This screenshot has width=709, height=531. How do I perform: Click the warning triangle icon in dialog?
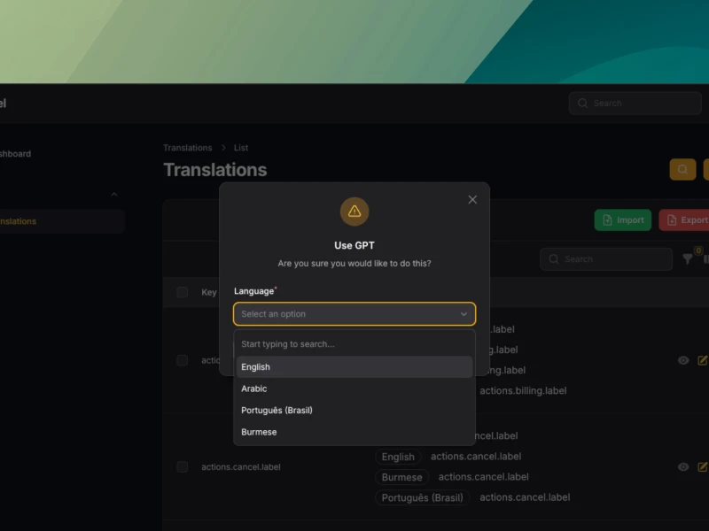[354, 212]
